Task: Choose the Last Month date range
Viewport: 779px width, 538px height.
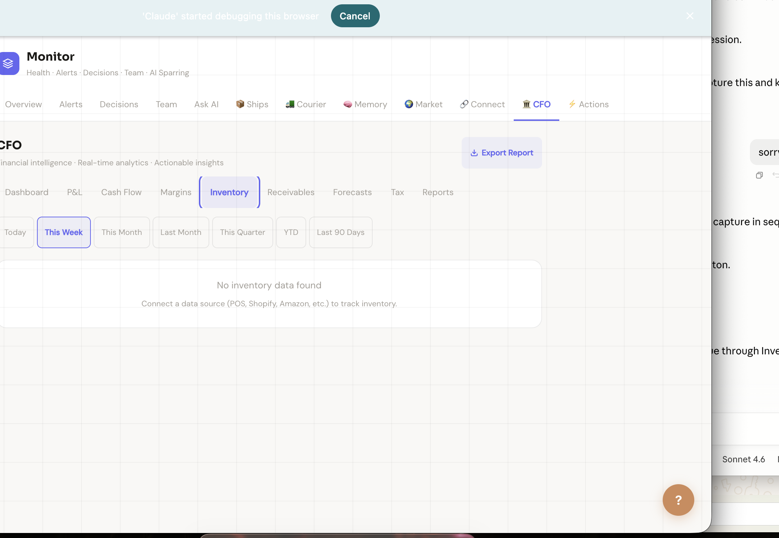Action: 181,232
